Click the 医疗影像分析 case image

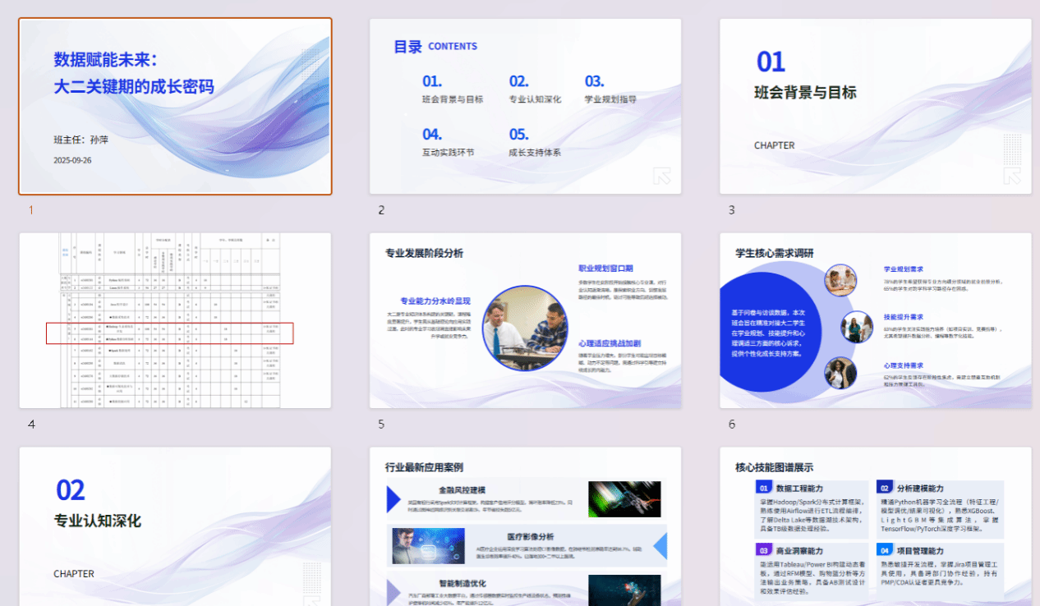(x=416, y=545)
